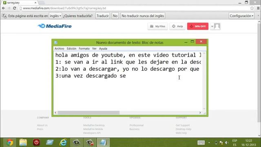Click About Us footer link
Image resolution: width=261 pixels, height=147 pixels.
tap(42, 125)
